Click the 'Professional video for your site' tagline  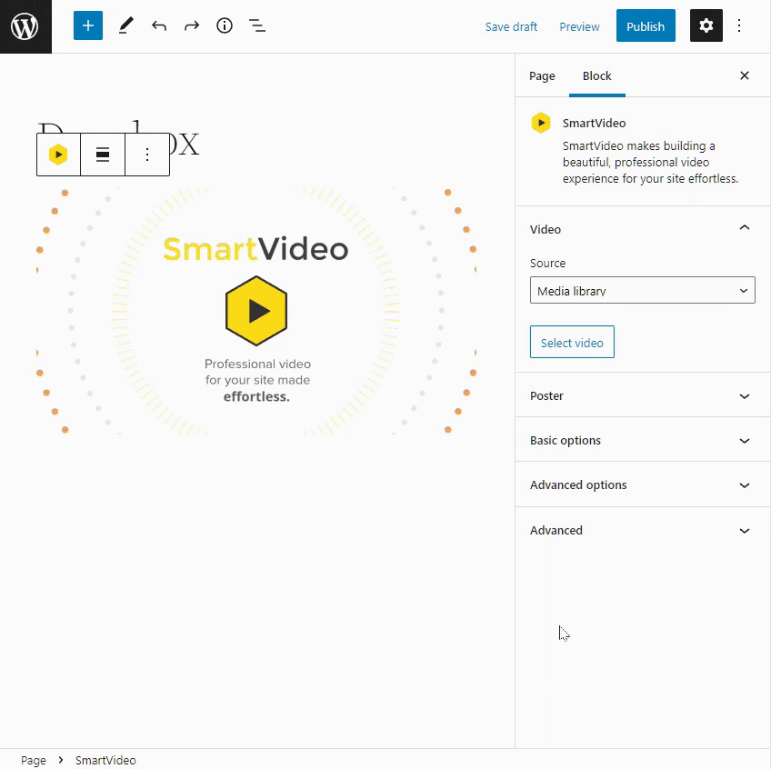coord(257,380)
